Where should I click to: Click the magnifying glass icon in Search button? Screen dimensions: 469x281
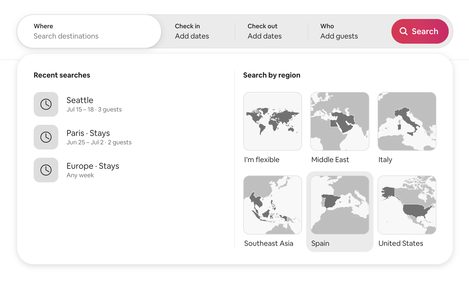tap(404, 31)
